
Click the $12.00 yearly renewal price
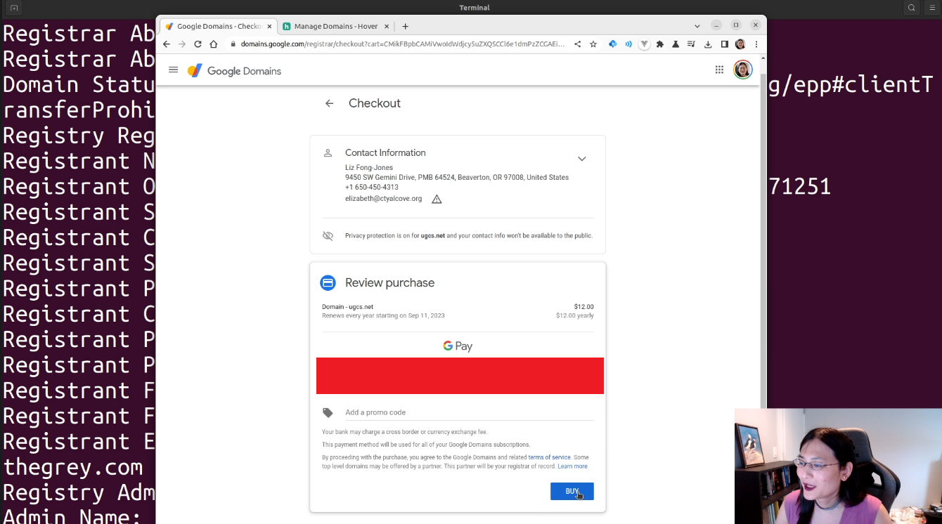tap(575, 316)
